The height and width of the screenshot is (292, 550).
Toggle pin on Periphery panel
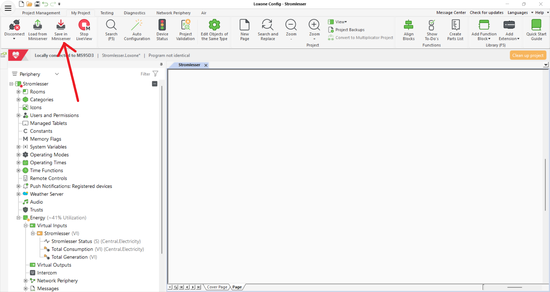click(161, 64)
